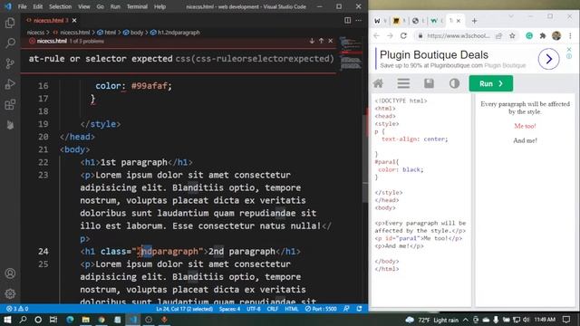Click browser back arrow
The height and width of the screenshot is (326, 580).
tap(377, 36)
